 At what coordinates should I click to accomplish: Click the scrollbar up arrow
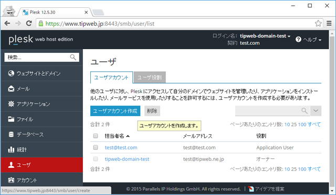pyautogui.click(x=332, y=33)
